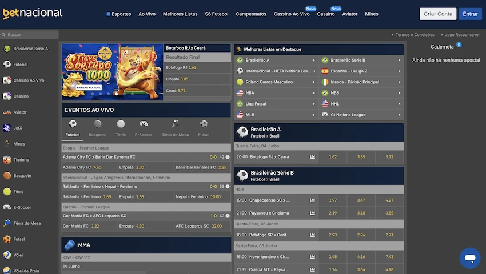Open the live chat bubble icon
486x274 pixels.
(470, 258)
